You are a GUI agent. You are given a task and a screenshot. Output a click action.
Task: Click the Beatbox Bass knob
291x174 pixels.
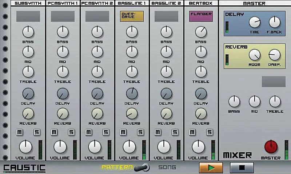(201, 32)
